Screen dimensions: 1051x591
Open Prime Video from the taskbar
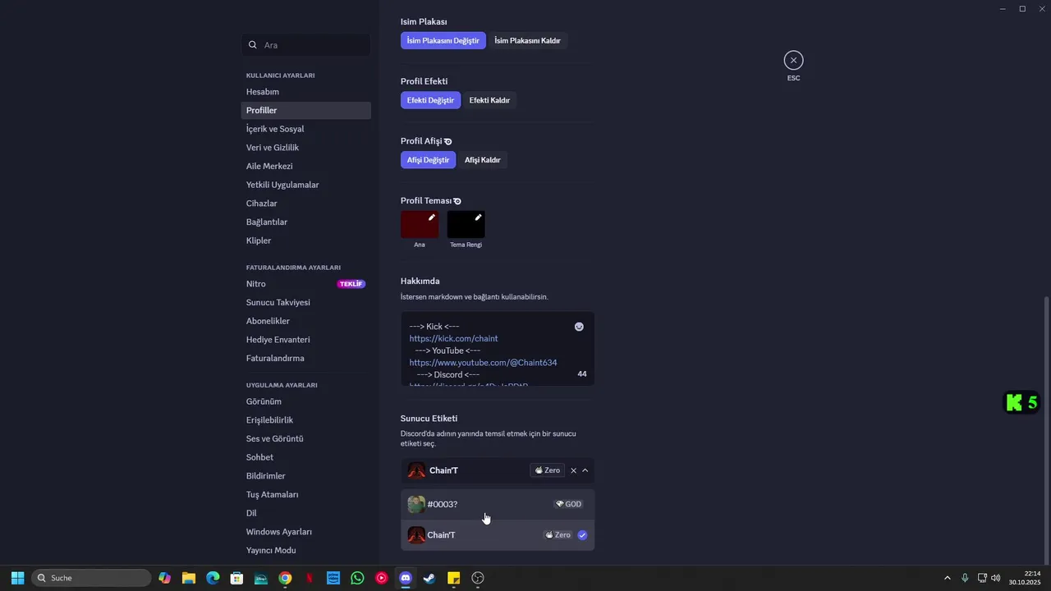pos(333,578)
